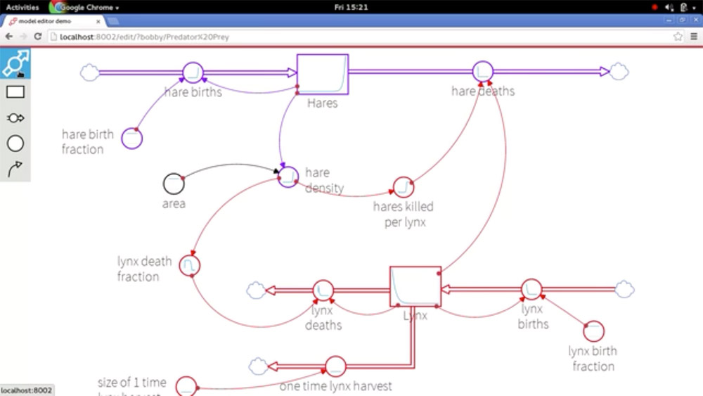Click the hares killed per lynx label

point(404,215)
